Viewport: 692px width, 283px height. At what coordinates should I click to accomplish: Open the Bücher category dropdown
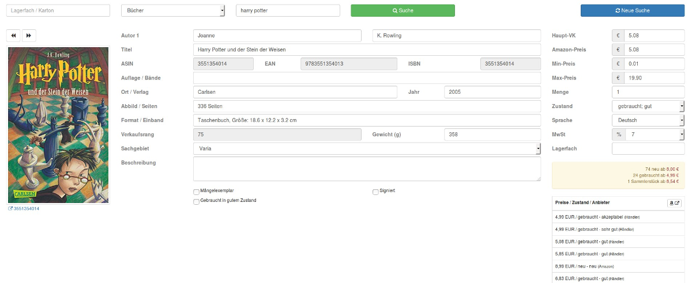click(x=173, y=10)
